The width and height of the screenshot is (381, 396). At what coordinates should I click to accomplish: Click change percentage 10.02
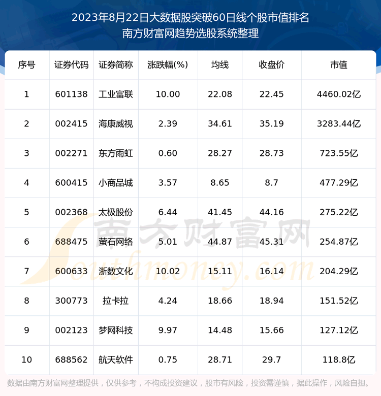point(168,271)
